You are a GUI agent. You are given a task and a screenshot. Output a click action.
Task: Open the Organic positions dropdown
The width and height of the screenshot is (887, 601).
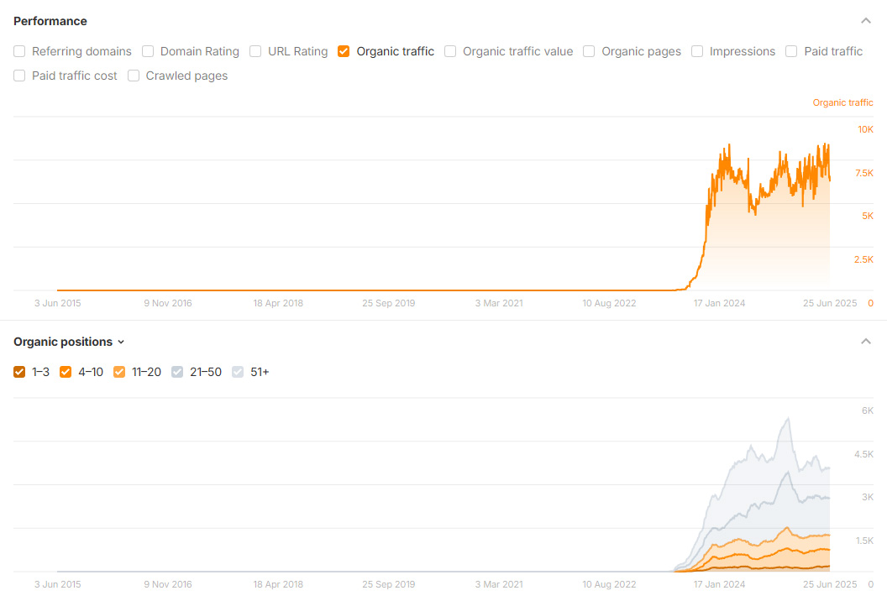click(69, 342)
